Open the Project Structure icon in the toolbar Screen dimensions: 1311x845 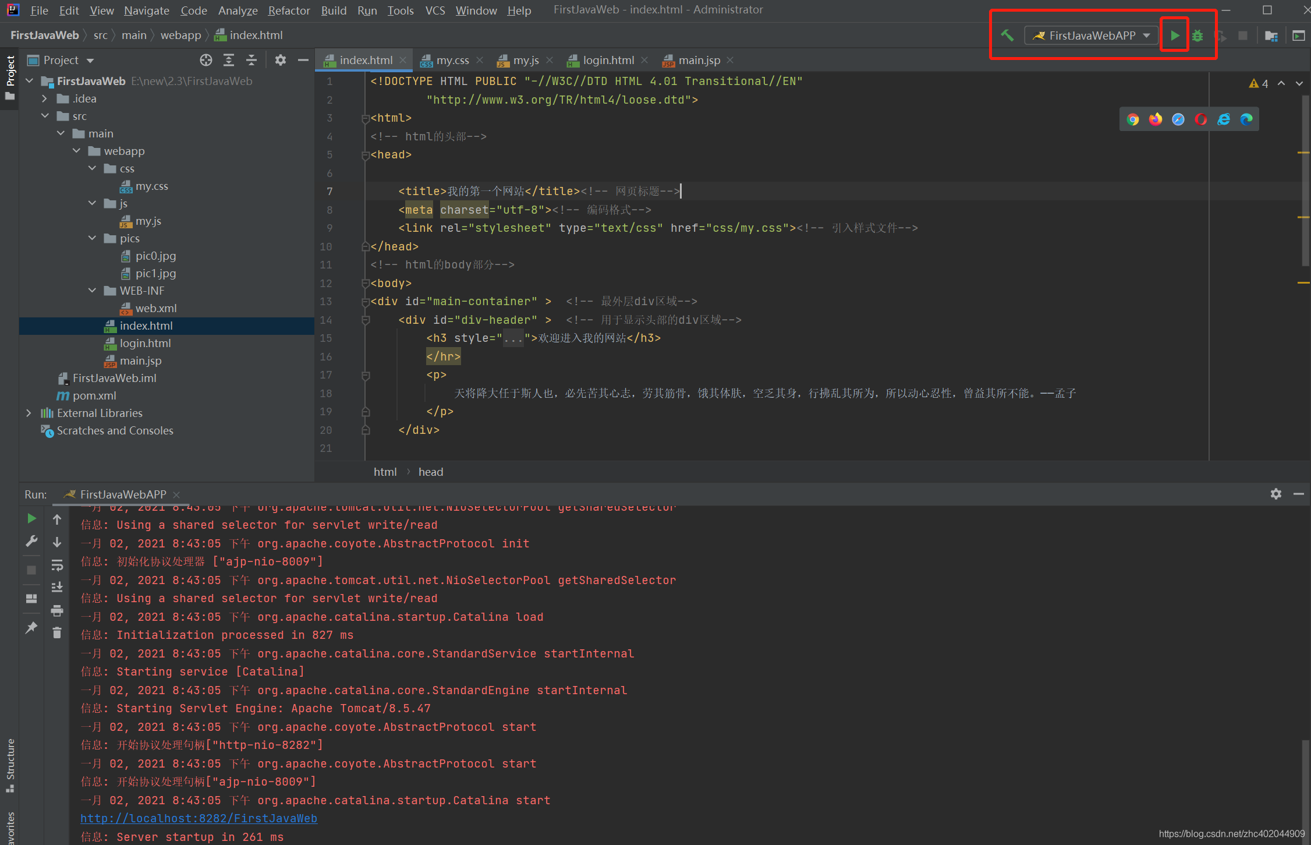[x=1271, y=36]
